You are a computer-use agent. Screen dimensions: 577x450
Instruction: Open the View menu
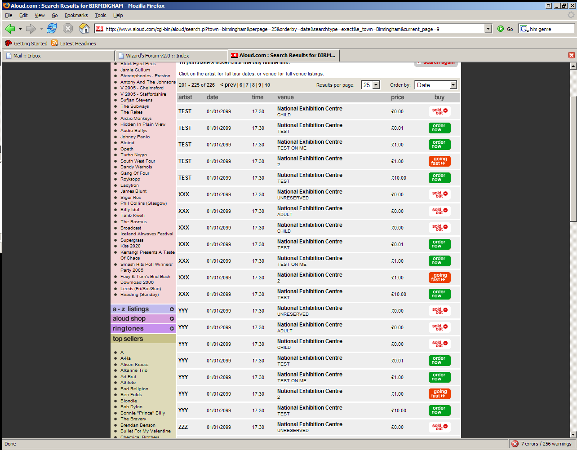click(40, 15)
